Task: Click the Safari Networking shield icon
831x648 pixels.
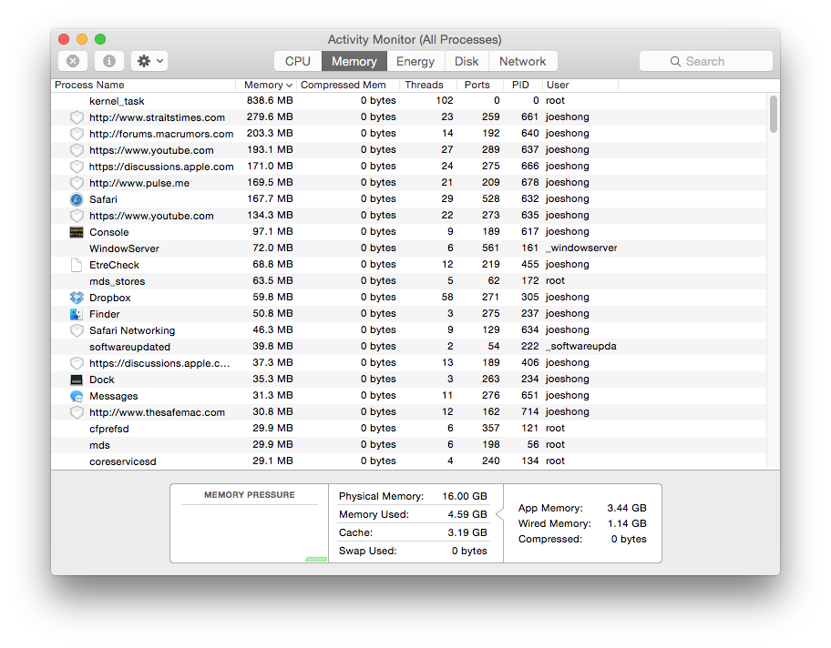Action: pos(77,330)
